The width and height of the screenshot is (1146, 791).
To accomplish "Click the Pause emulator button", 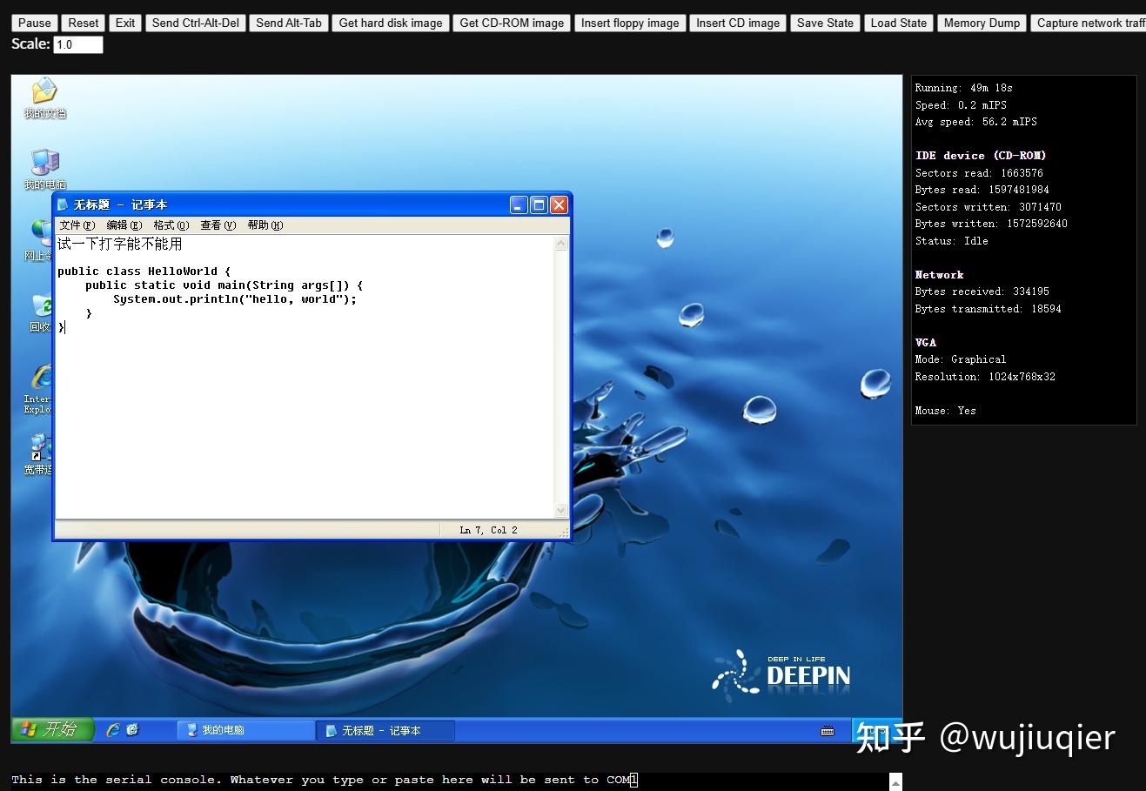I will point(33,23).
